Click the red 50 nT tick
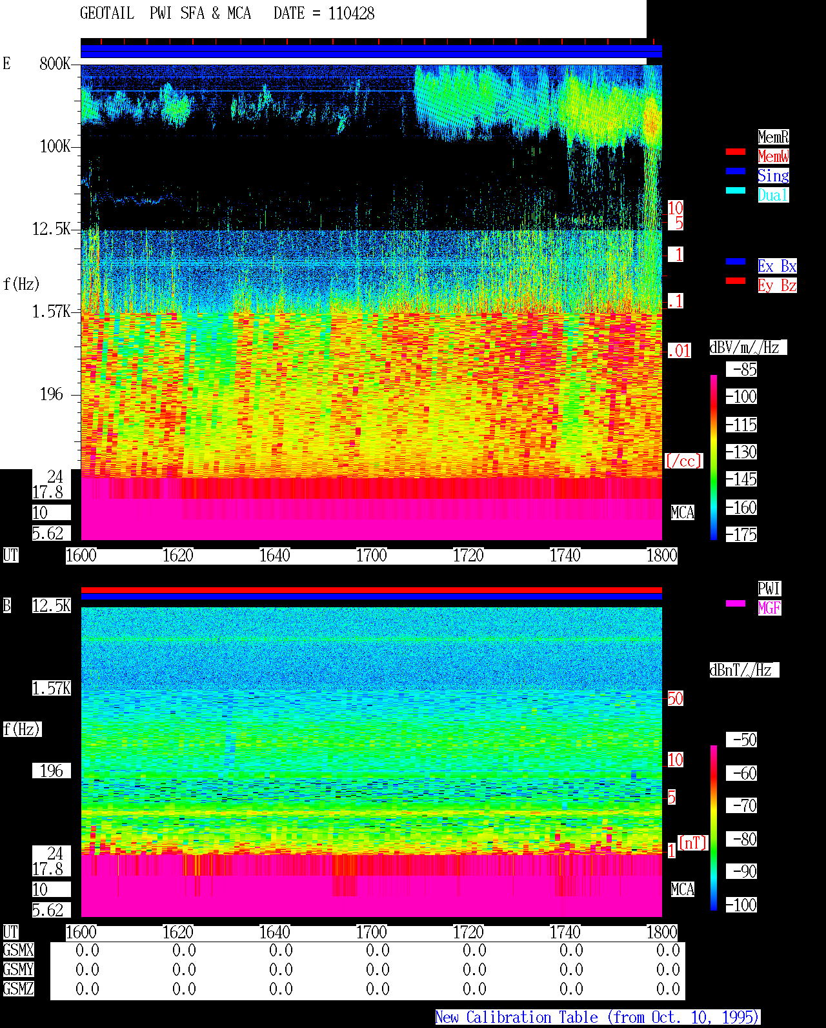The height and width of the screenshot is (1028, 826). [x=675, y=698]
